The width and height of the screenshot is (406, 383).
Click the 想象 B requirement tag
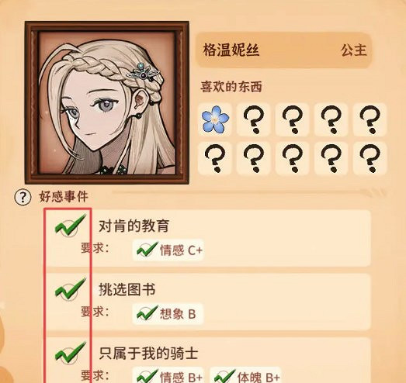[168, 314]
